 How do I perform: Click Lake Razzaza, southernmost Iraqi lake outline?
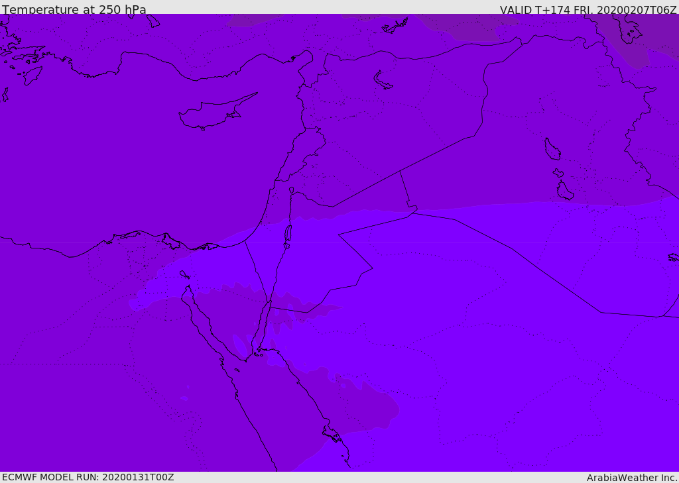click(565, 191)
